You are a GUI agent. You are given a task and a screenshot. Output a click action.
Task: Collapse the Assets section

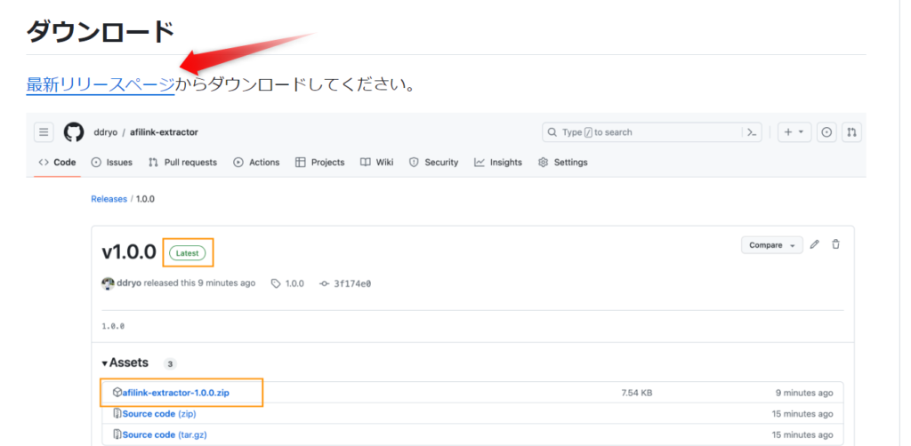click(x=125, y=363)
